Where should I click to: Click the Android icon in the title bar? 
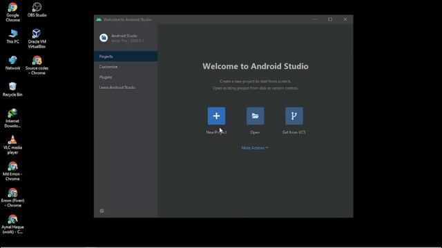[99, 19]
